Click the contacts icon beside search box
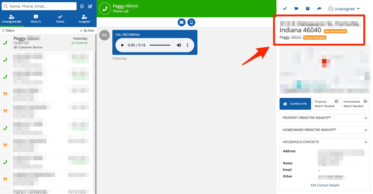This screenshot has height=194, width=373. [x=82, y=6]
